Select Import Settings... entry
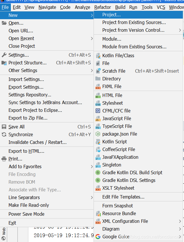The image size is (184, 242). click(47, 79)
